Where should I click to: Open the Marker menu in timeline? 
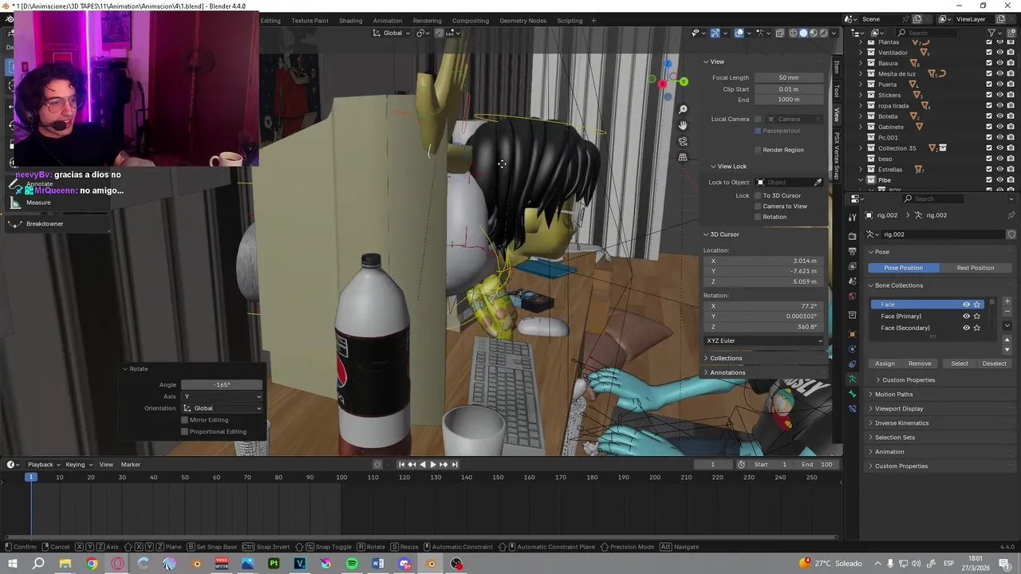[131, 465]
